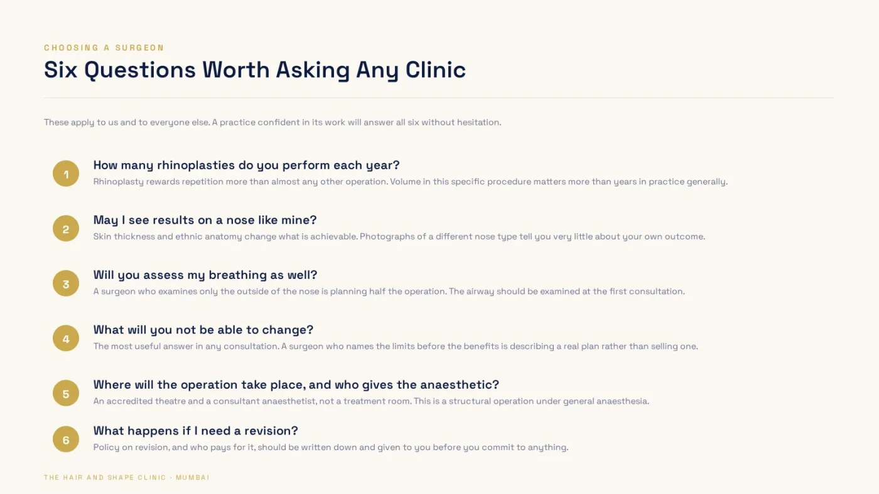Click the policy on revision description text
Viewport: 879px width, 494px height.
(331, 448)
